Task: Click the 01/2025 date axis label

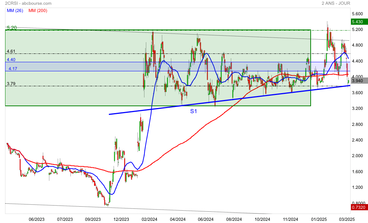Action: (x=319, y=219)
